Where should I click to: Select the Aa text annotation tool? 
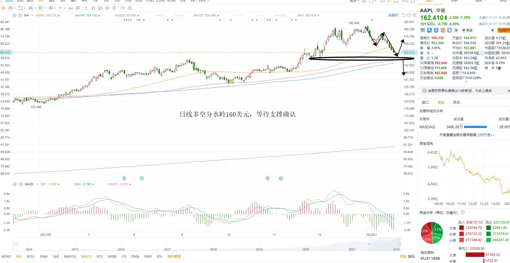pos(71,8)
